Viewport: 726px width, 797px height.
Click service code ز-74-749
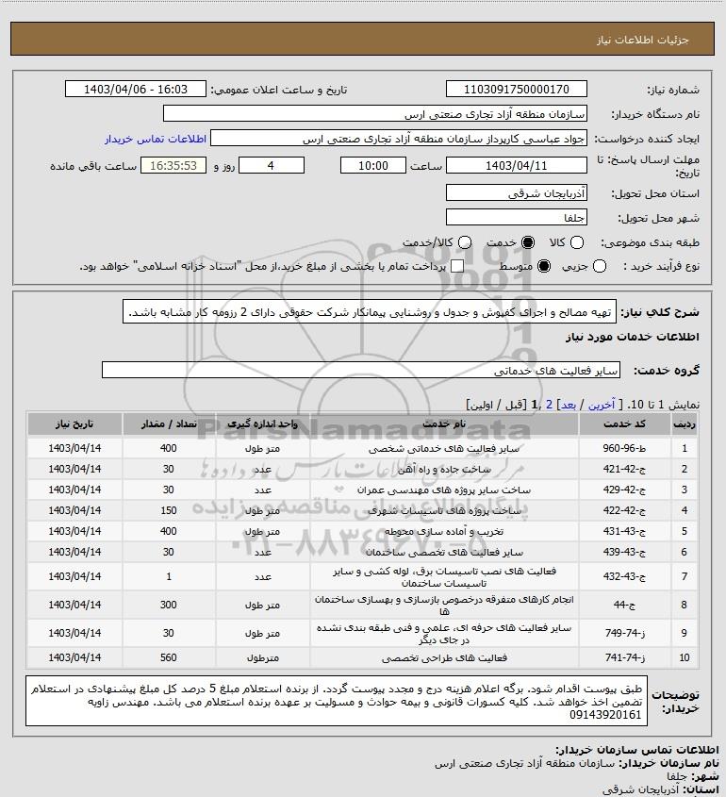click(x=624, y=633)
